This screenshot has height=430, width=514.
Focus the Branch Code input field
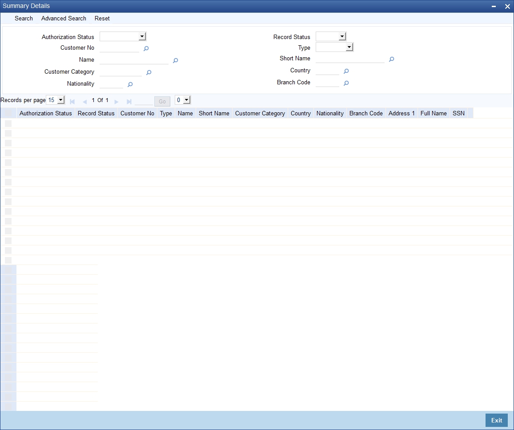tap(328, 83)
